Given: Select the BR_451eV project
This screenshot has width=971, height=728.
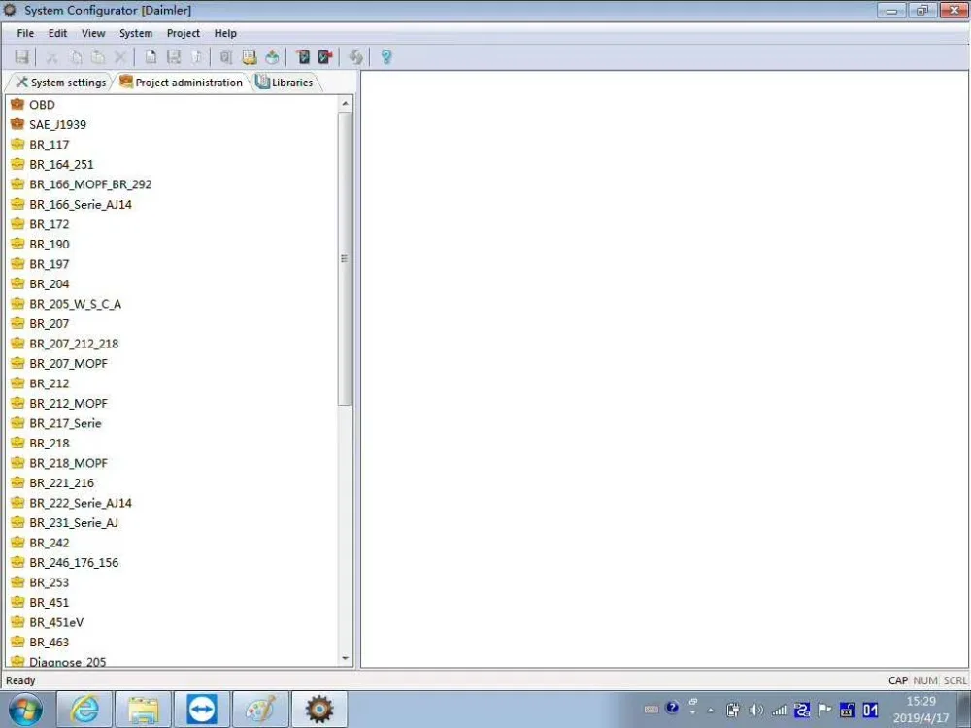Looking at the screenshot, I should 56,622.
